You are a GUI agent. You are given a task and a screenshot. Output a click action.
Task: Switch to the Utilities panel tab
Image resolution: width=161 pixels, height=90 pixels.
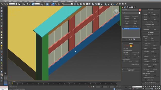(135, 7)
